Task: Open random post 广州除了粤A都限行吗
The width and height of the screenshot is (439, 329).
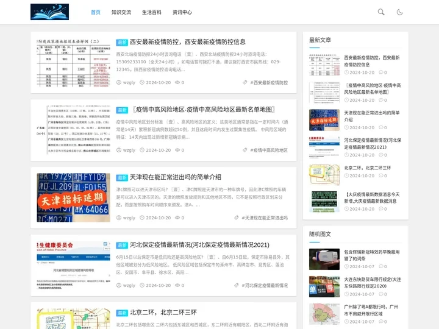Action: [x=371, y=310]
